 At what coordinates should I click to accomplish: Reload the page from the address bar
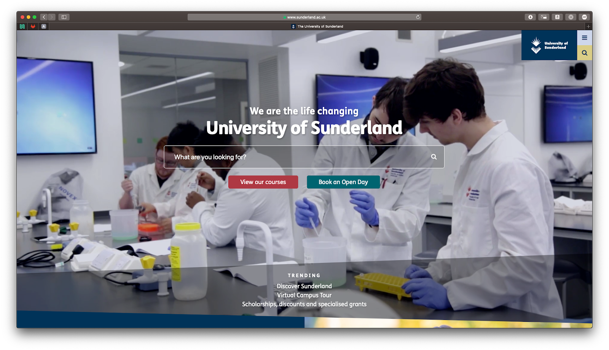[x=418, y=17]
